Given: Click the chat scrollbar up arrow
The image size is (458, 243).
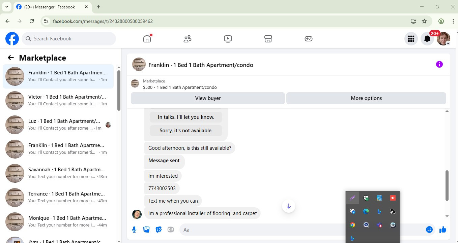Looking at the screenshot, I should point(447,111).
